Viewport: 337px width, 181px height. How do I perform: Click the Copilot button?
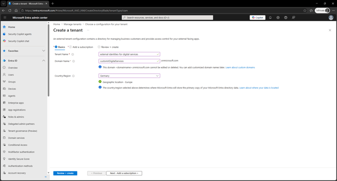pos(258,18)
